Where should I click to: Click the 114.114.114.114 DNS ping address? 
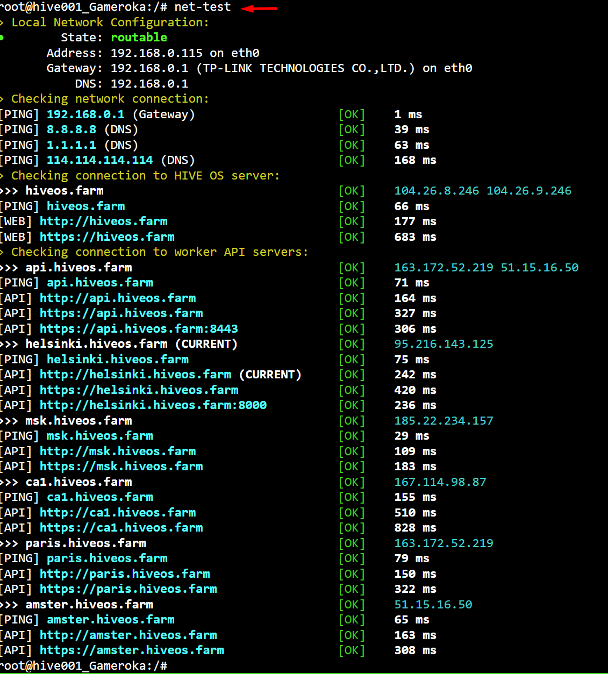pos(99,160)
